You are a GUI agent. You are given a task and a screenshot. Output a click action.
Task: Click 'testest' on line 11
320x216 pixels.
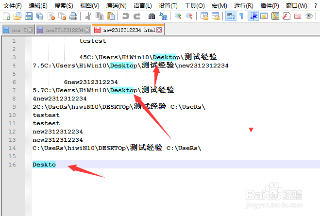(x=46, y=123)
